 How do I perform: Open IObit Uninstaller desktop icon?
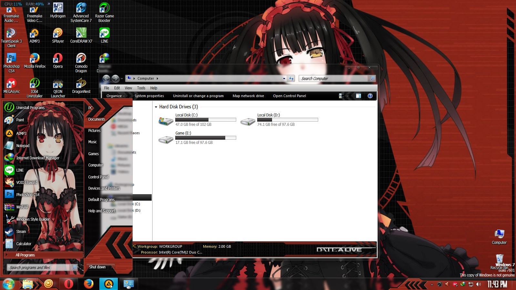[x=35, y=88]
